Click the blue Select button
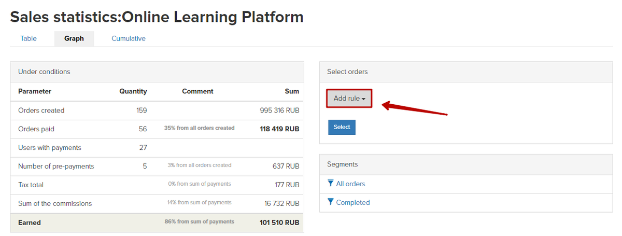This screenshot has width=622, height=236. pyautogui.click(x=342, y=127)
